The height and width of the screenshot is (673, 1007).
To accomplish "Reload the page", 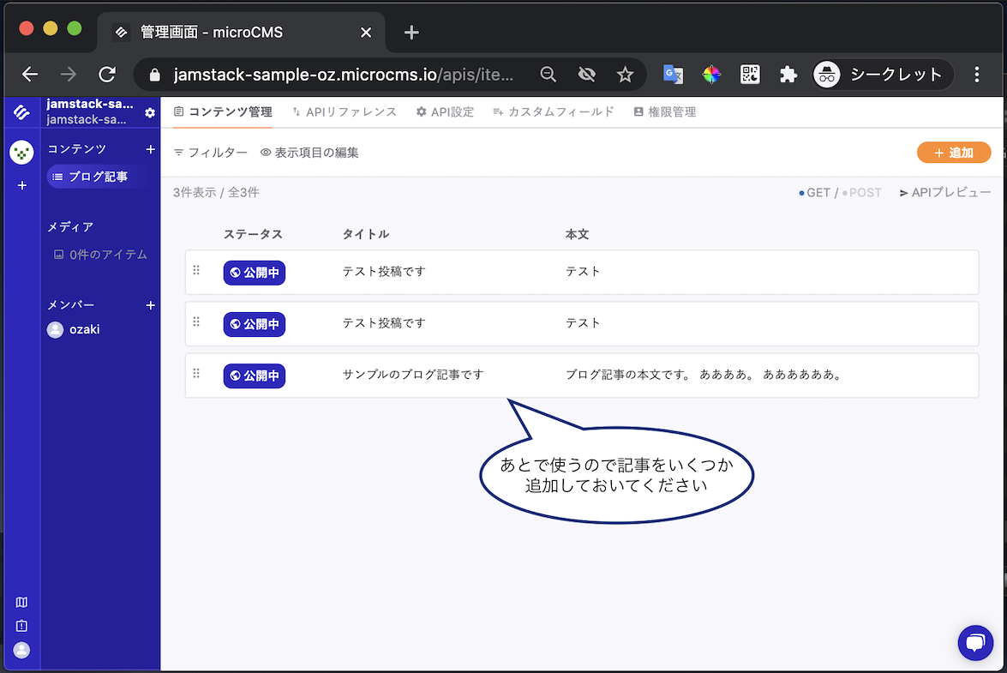I will point(107,75).
